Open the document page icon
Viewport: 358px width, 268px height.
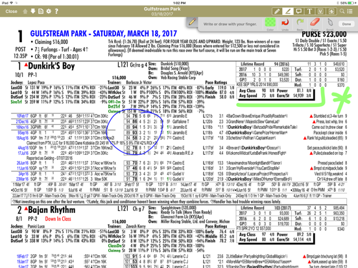41,11
